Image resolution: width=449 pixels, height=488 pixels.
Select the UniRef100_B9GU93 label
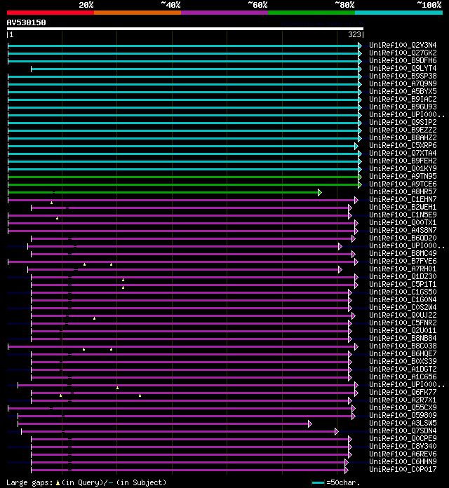403,107
